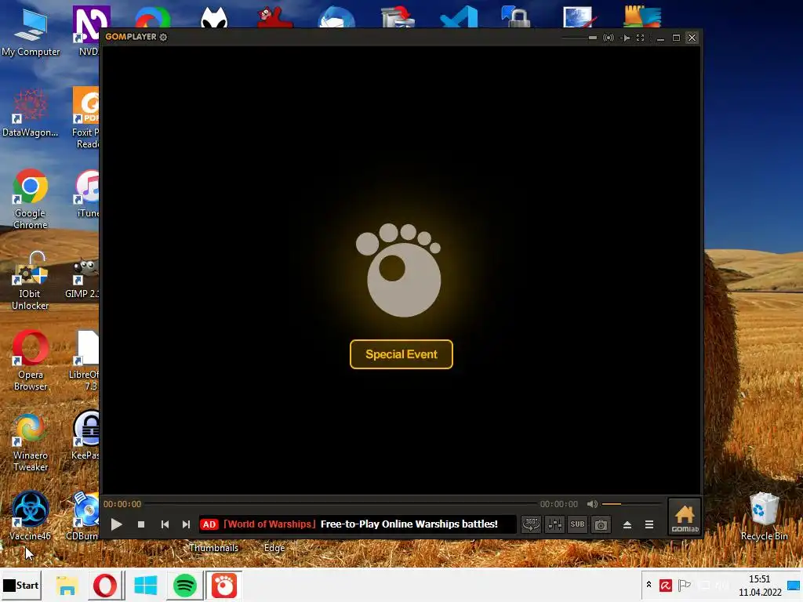This screenshot has height=602, width=803.
Task: Skip to the previous track
Action: point(165,524)
